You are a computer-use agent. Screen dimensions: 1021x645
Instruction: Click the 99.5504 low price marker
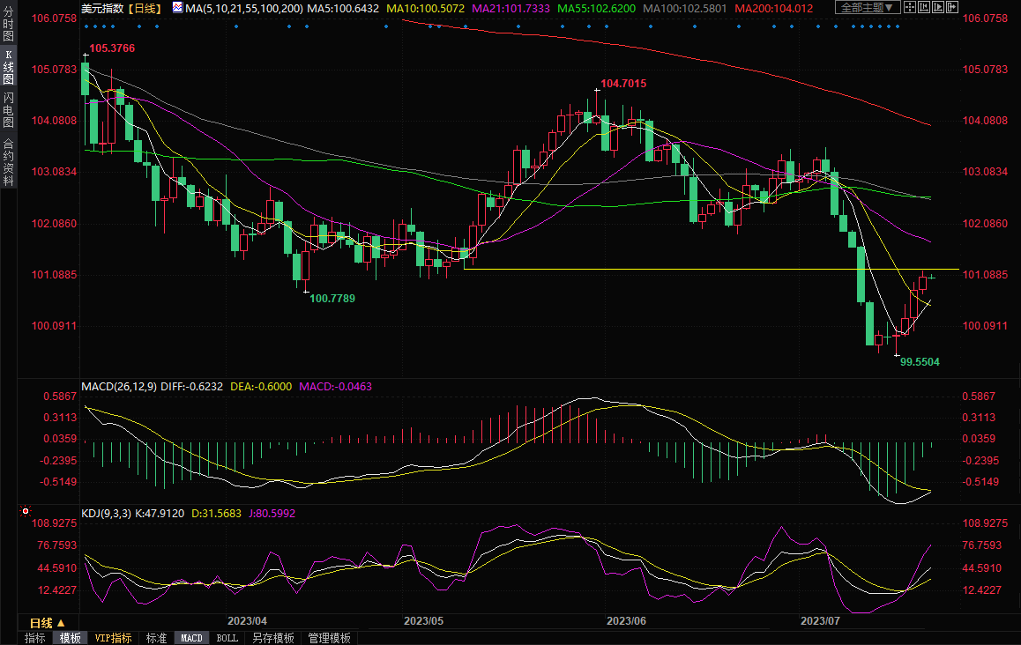click(920, 361)
